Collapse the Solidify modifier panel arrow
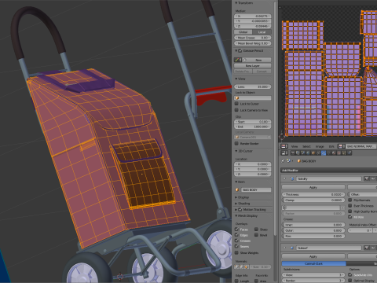The image size is (377, 283). [284, 178]
